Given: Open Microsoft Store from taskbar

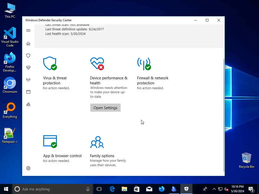Looking at the screenshot, I should coord(137,189).
